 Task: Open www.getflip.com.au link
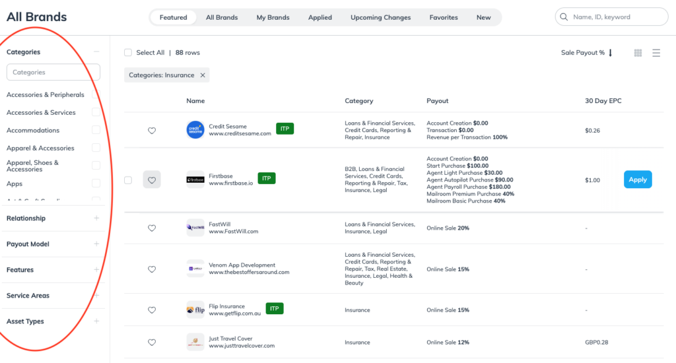coord(235,313)
